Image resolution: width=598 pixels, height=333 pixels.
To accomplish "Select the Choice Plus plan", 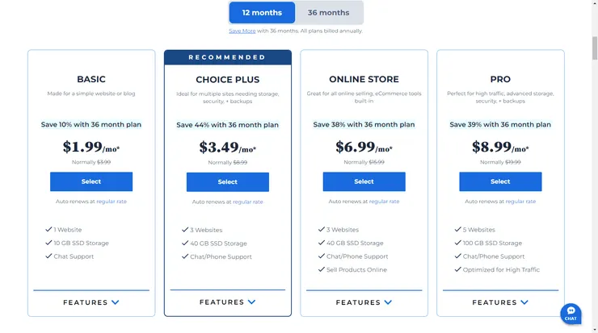I will [x=227, y=182].
